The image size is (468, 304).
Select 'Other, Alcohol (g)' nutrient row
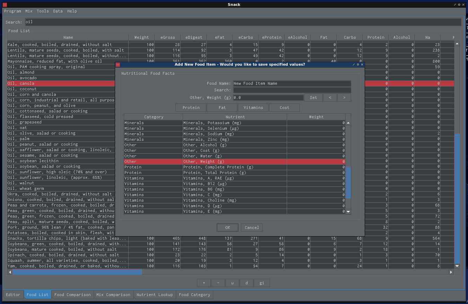(x=235, y=145)
